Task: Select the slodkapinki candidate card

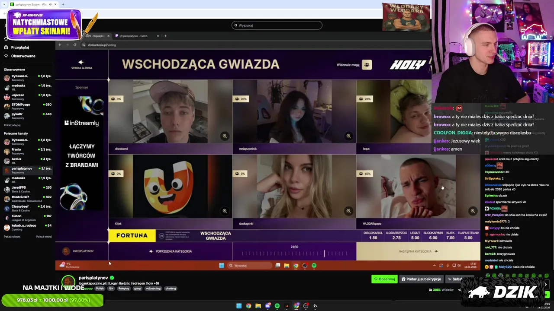Action: click(294, 192)
